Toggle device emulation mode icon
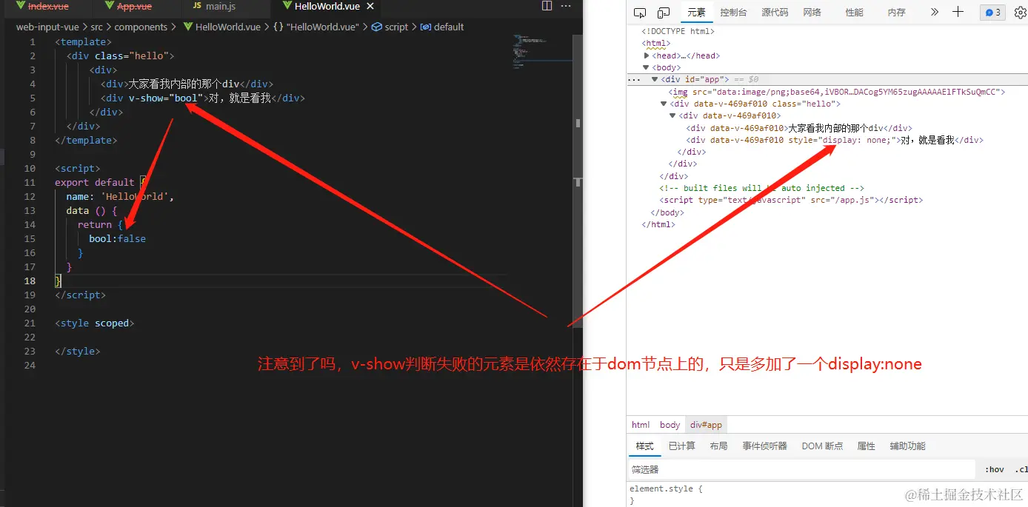This screenshot has width=1028, height=507. pos(664,12)
